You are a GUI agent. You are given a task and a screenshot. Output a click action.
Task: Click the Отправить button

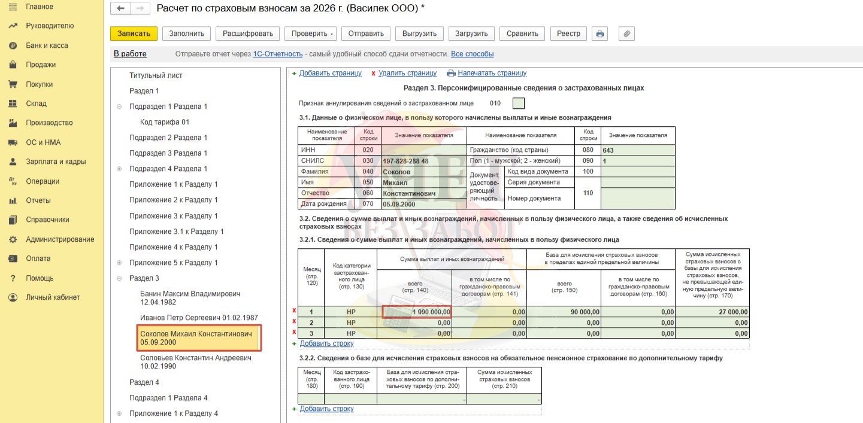[x=366, y=34]
